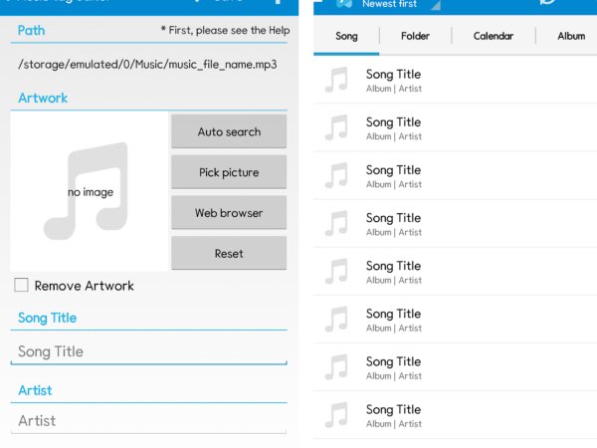Select the music_file_name.mp3 path text
This screenshot has width=597, height=448.
(x=147, y=65)
